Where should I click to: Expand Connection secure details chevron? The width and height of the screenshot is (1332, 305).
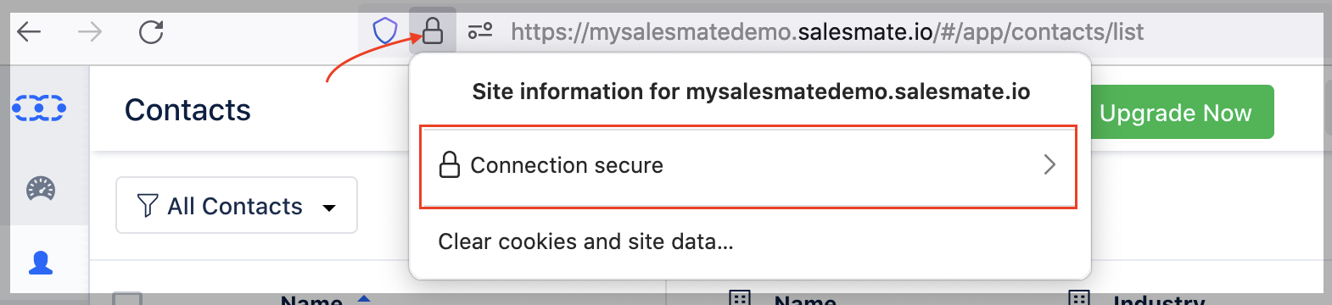click(1049, 164)
